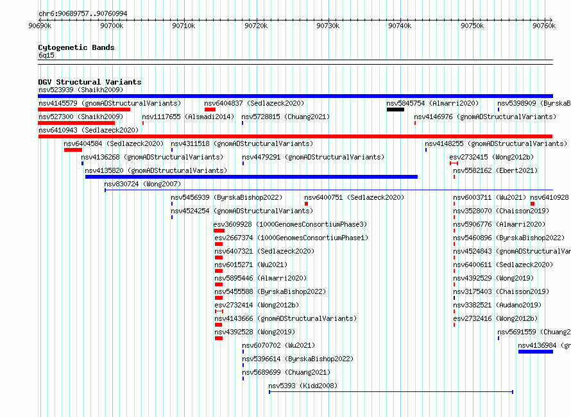
Task: Open nsv4145579 gnomADStructuralVariants label
Action: point(110,103)
